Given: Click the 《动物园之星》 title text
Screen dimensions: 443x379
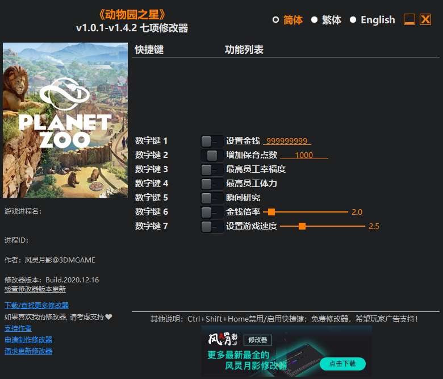Looking at the screenshot, I should coord(132,14).
